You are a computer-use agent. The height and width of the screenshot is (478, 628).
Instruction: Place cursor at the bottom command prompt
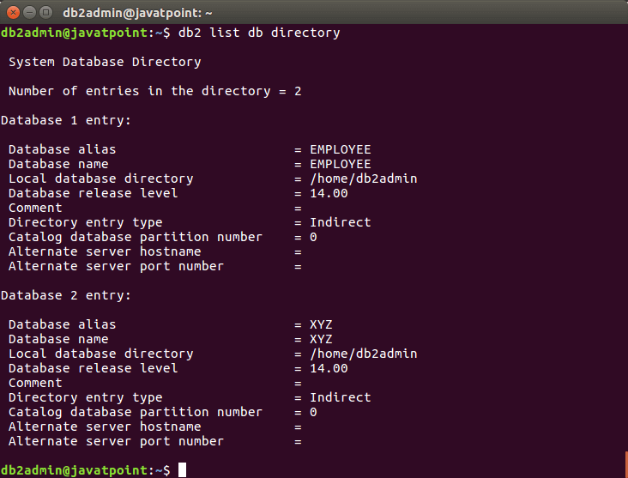point(182,470)
